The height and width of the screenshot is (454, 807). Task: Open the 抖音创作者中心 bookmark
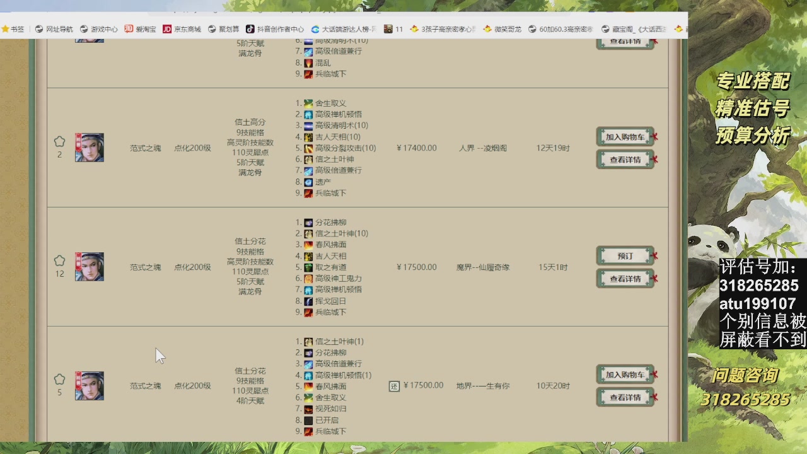pos(275,29)
